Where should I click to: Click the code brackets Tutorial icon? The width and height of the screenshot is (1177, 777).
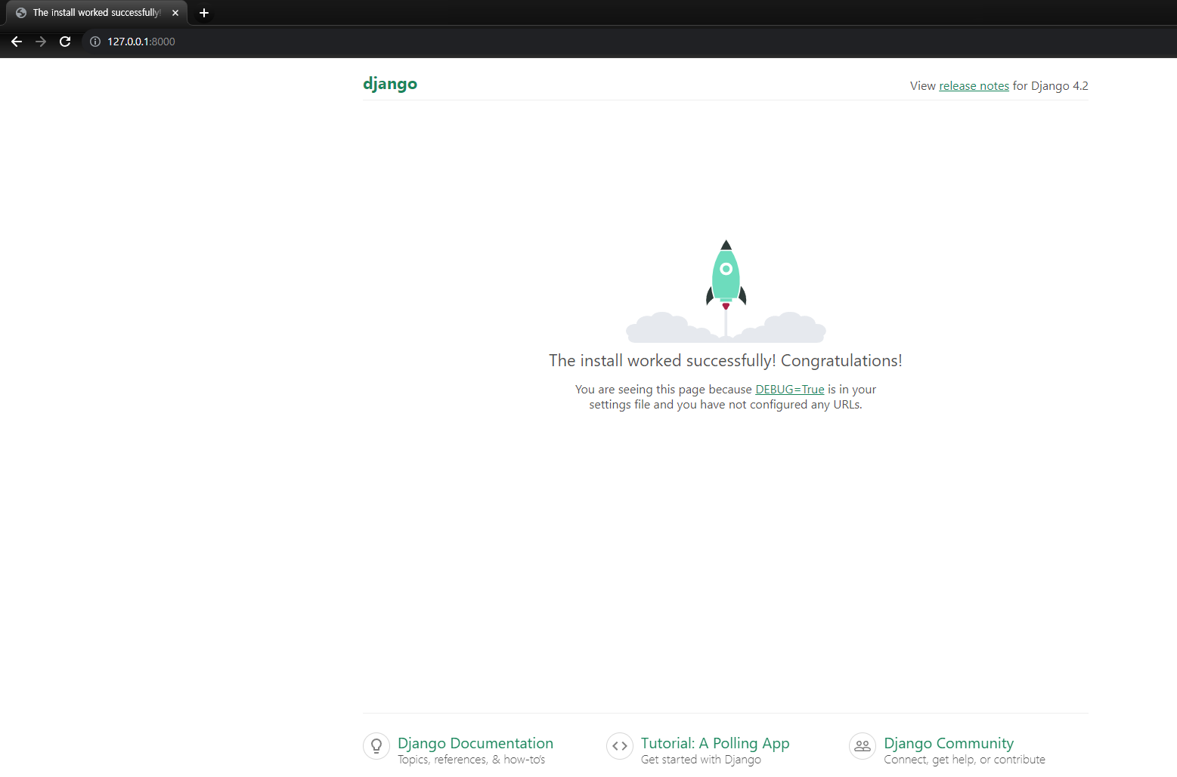tap(620, 746)
